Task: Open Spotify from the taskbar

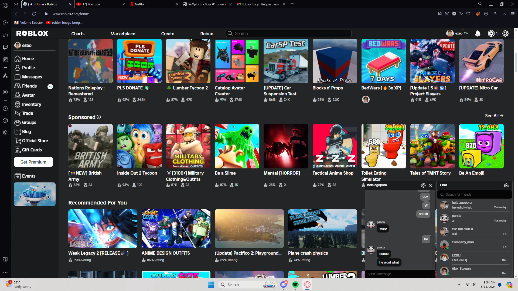Action: pyautogui.click(x=295, y=285)
